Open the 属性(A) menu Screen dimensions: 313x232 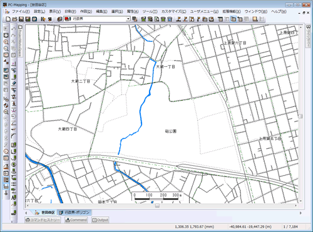(x=133, y=11)
